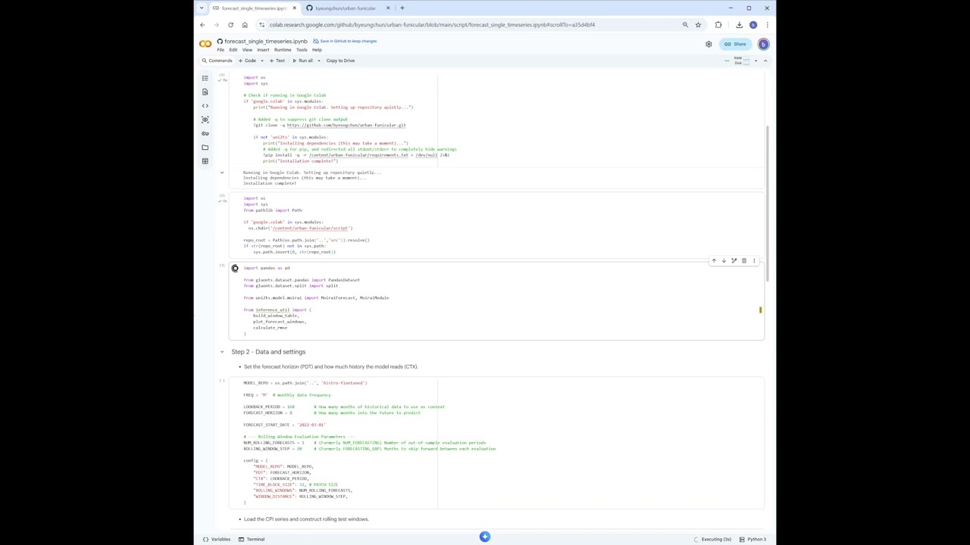Open Chrome profile icon in toolbar
Viewport: 970px width, 545px height.
point(753,25)
